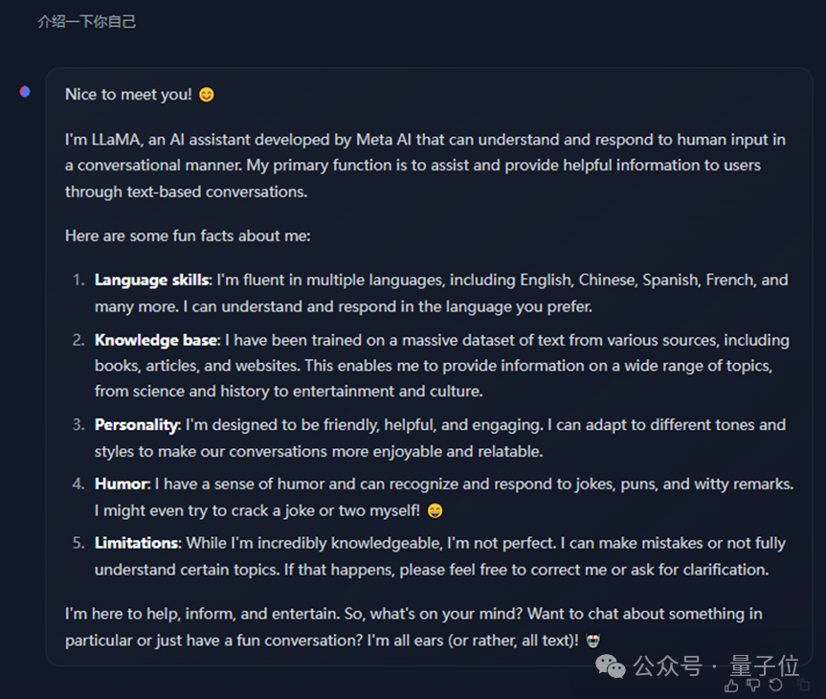Copy the assistant's response
Viewport: 826px width, 699px height.
[802, 686]
